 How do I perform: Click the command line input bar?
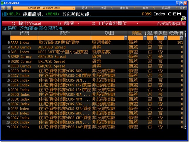point(77,14)
